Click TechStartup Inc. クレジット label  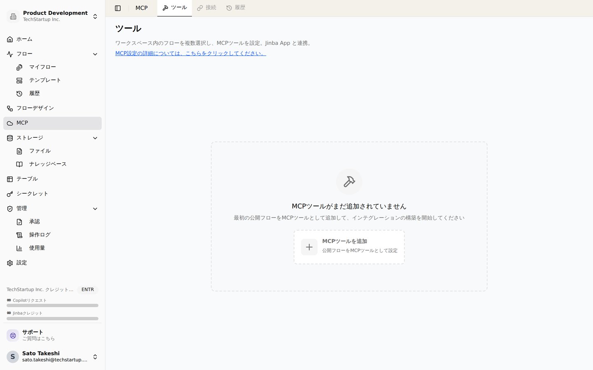pyautogui.click(x=40, y=289)
